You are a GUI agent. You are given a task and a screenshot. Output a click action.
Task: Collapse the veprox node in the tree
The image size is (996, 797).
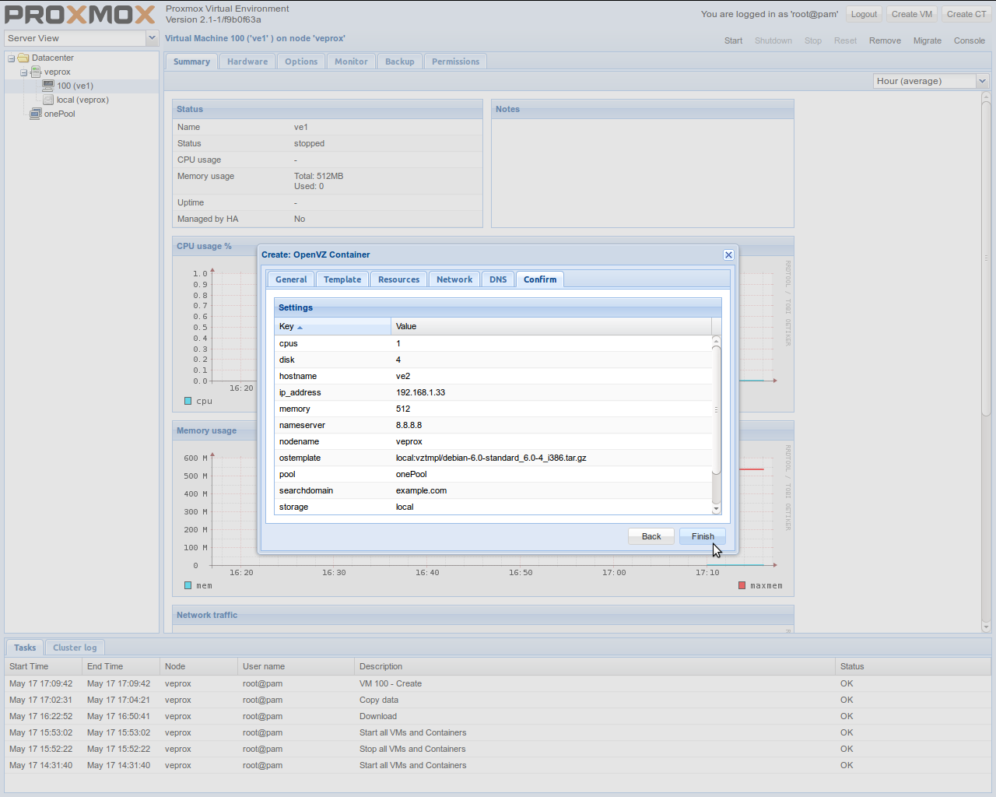click(23, 72)
